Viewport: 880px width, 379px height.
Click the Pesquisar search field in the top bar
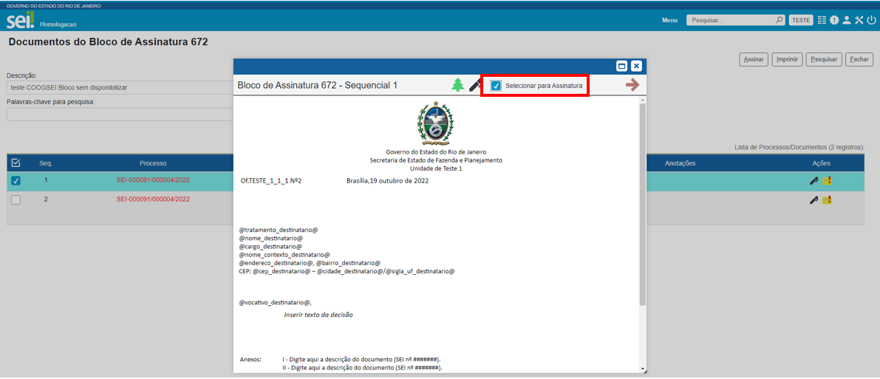point(730,20)
